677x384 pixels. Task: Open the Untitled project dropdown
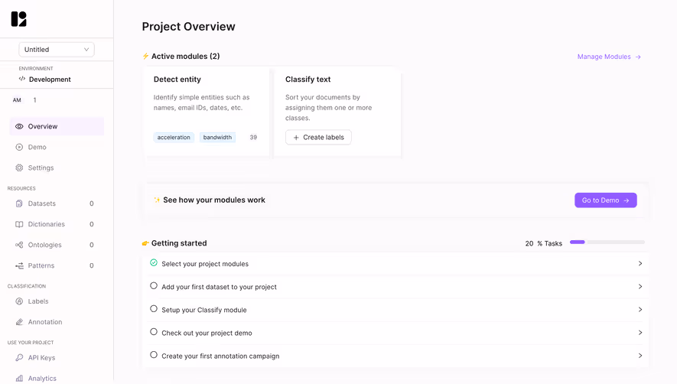click(57, 50)
